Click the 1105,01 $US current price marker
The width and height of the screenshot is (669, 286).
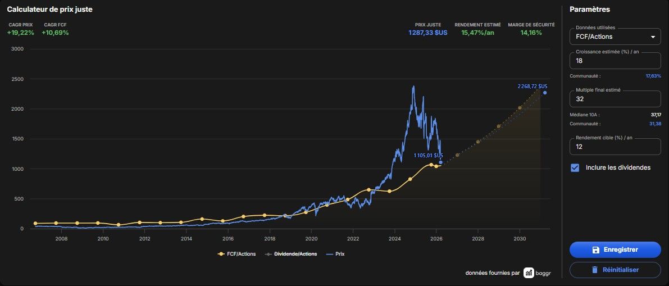[441, 162]
